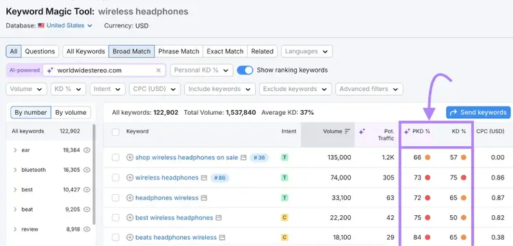This screenshot has height=246, width=513.
Task: Add 'best wireless headphones' keyword plus icon
Action: (130, 217)
